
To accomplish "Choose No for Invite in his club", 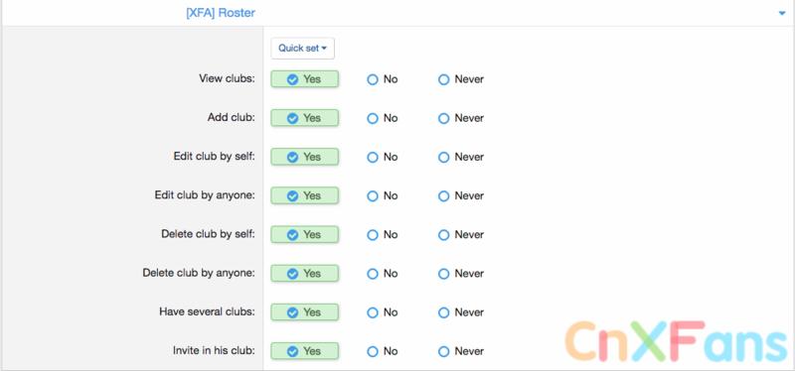I will 383,351.
